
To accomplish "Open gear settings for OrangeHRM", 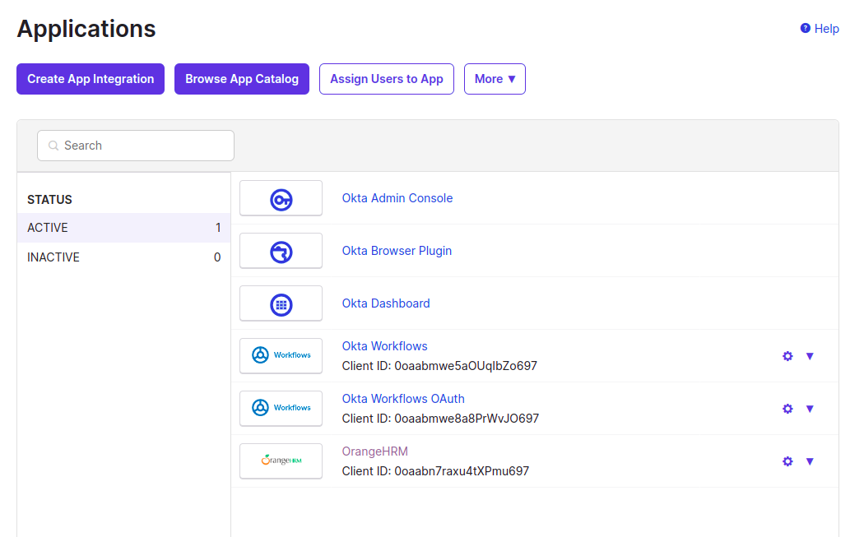I will 787,461.
